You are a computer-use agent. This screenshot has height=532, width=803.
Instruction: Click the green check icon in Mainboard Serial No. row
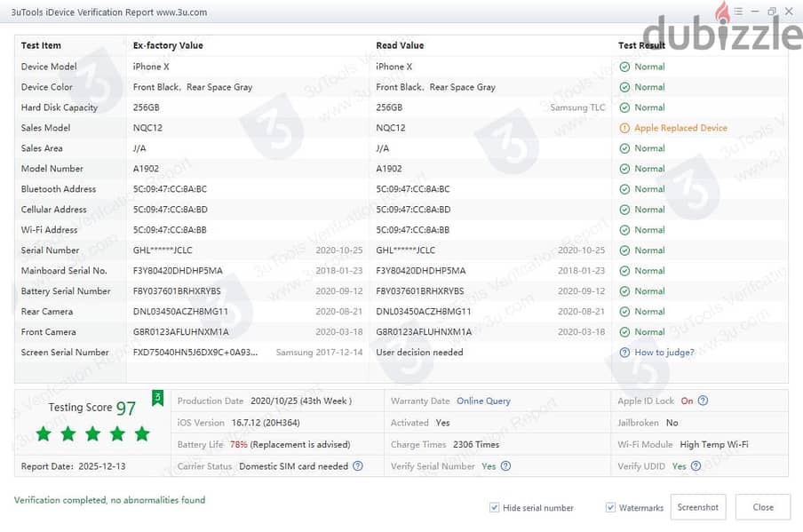tap(624, 271)
